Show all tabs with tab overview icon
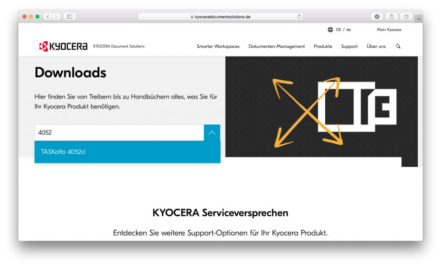Image resolution: width=441 pixels, height=267 pixels. pos(406,17)
